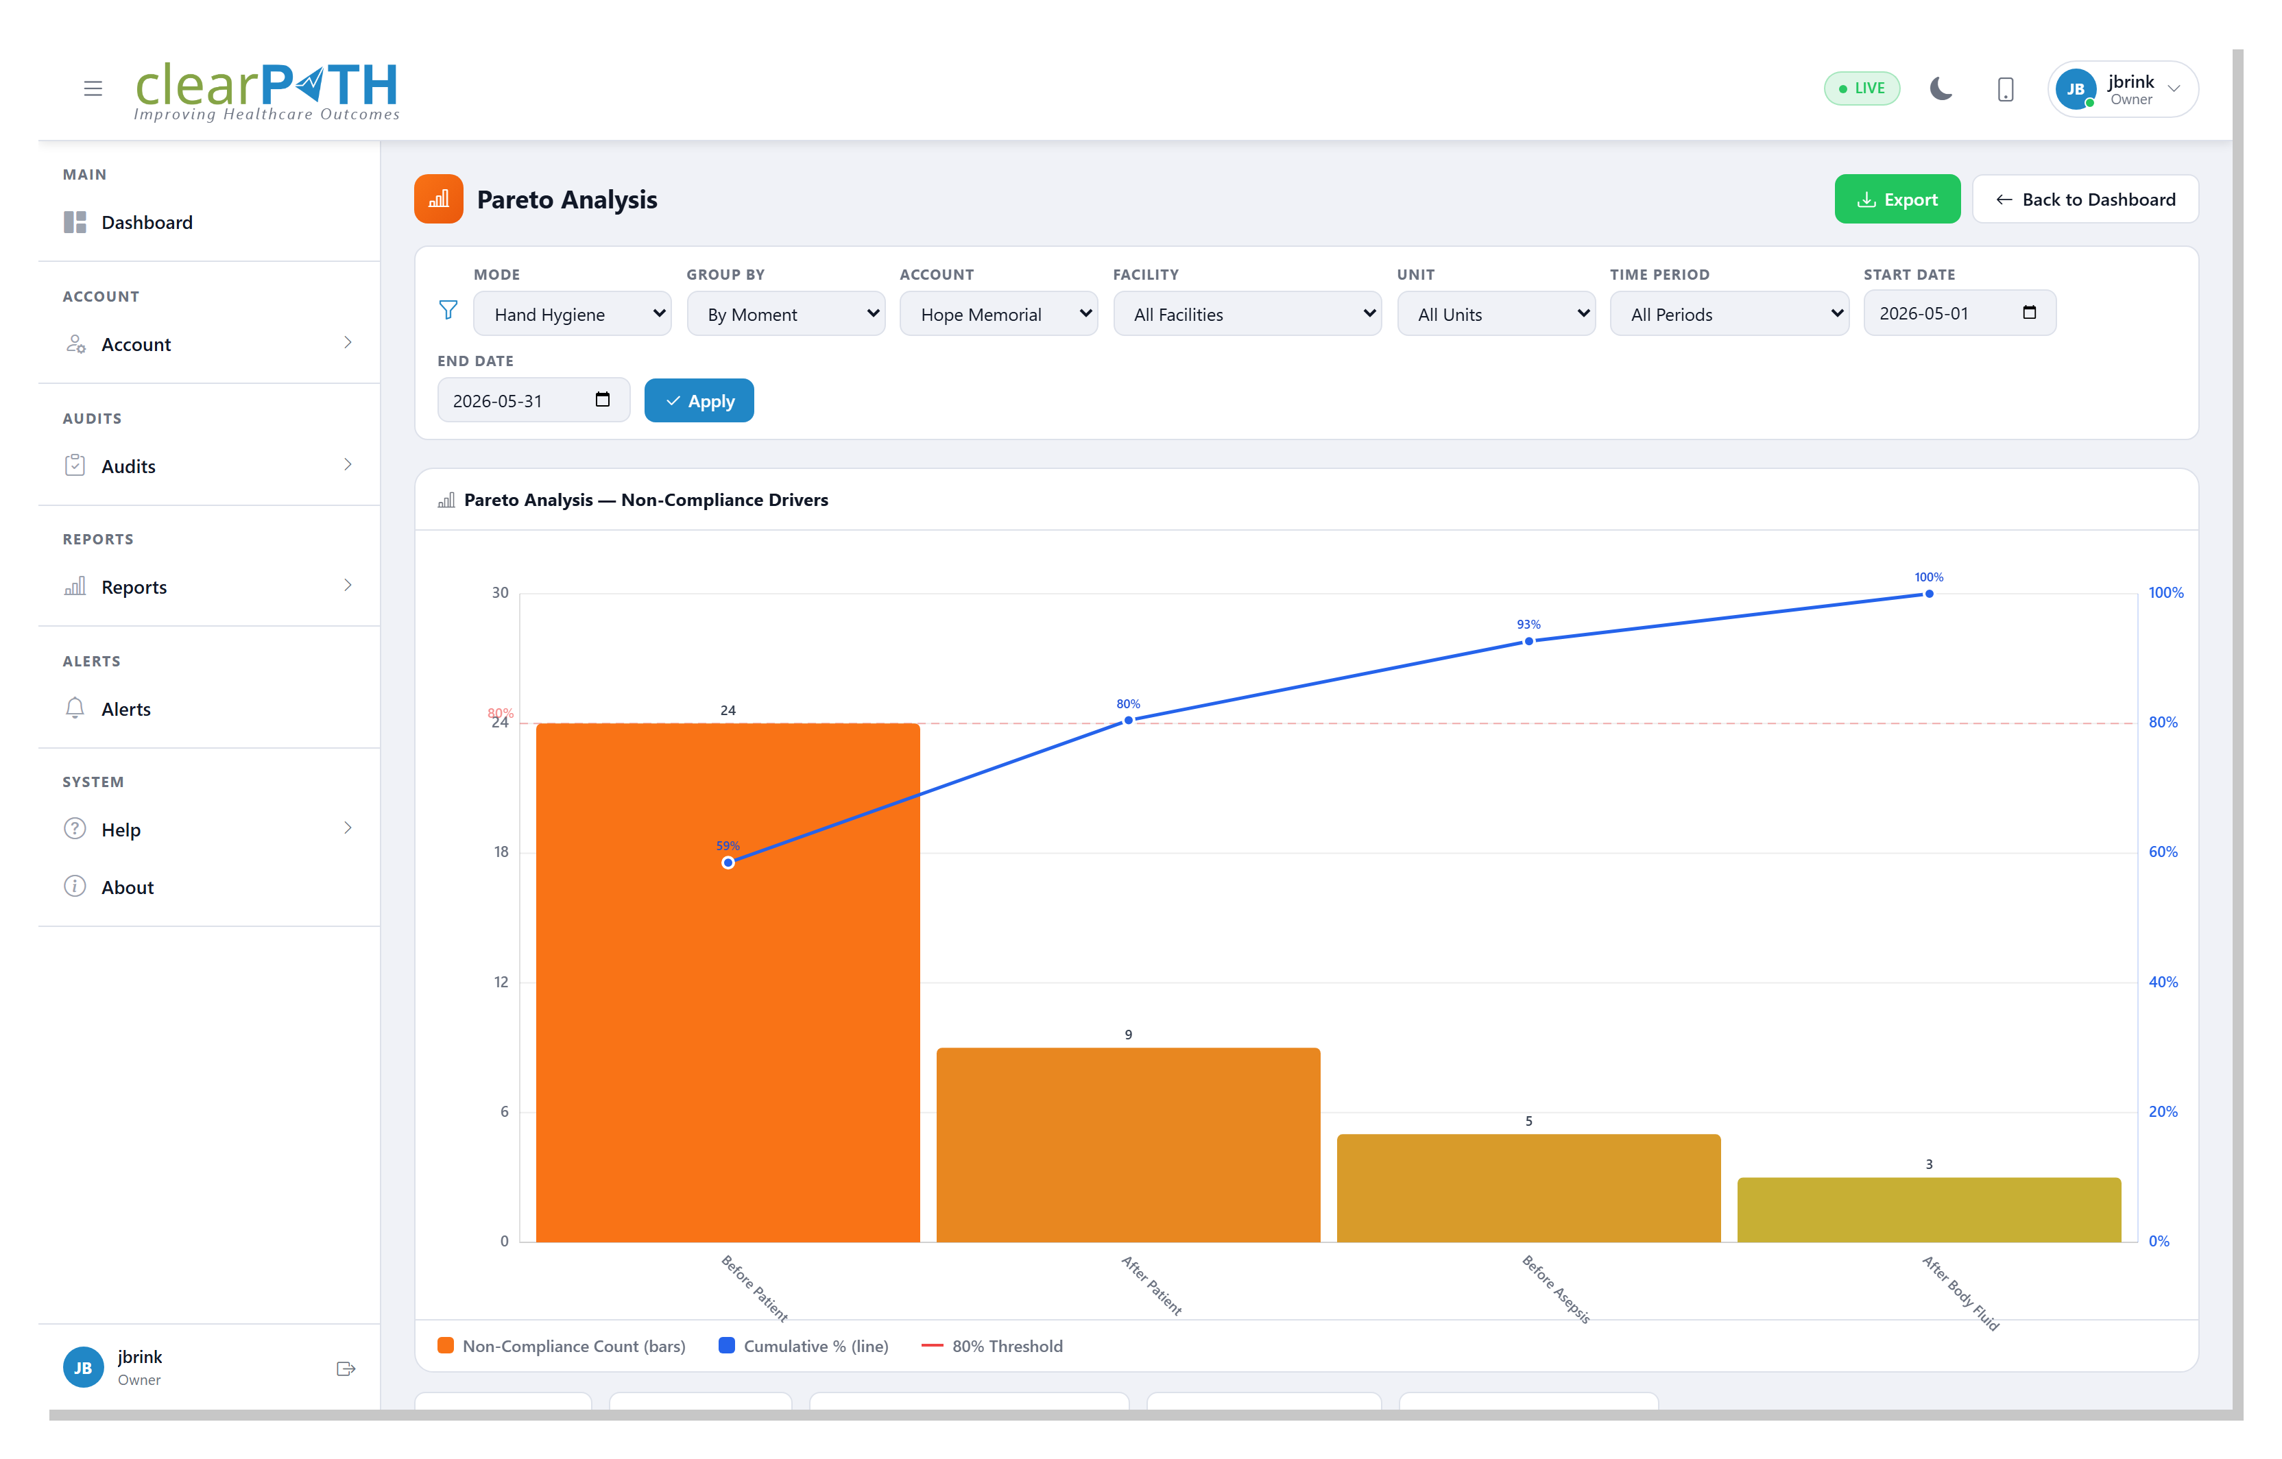
Task: Open the Mode dropdown Hand Hygiene
Action: coord(573,313)
